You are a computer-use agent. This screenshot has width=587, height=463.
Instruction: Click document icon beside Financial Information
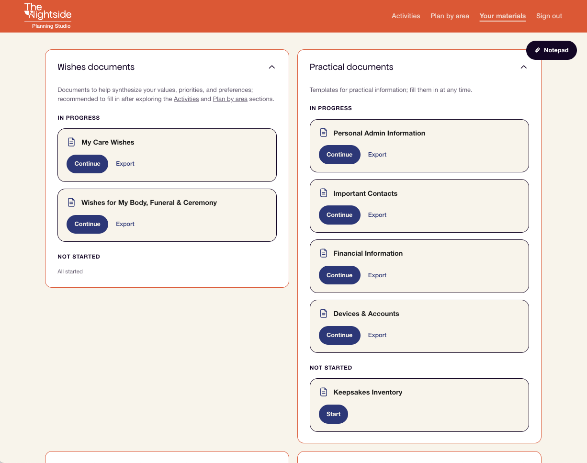324,253
